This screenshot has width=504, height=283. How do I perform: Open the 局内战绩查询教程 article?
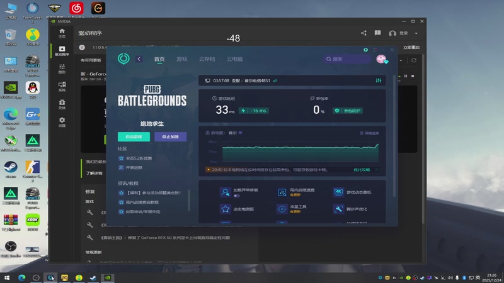139,202
